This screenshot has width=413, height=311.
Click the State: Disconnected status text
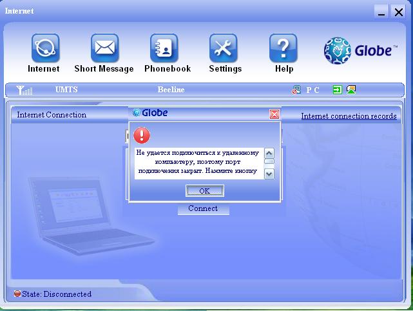(57, 294)
